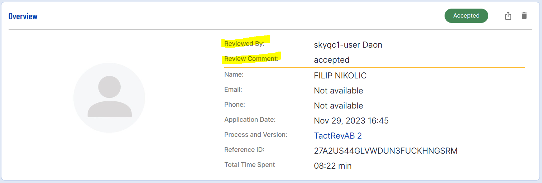Click the Phone Not available value

(338, 106)
